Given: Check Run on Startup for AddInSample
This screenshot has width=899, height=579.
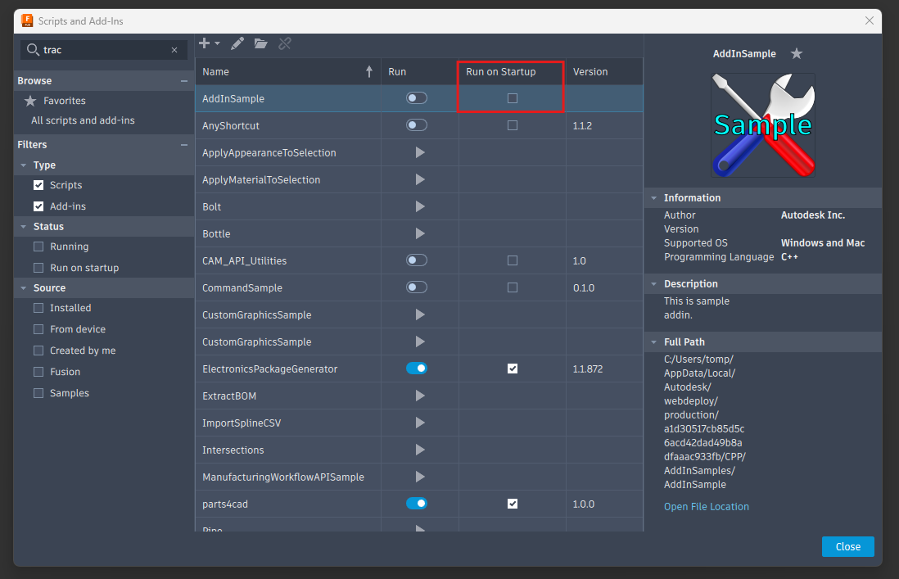Looking at the screenshot, I should coord(513,98).
